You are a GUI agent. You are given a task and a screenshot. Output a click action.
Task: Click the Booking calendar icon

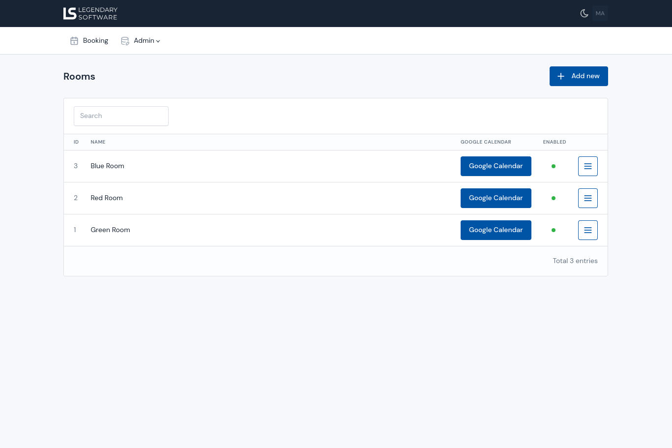(74, 41)
